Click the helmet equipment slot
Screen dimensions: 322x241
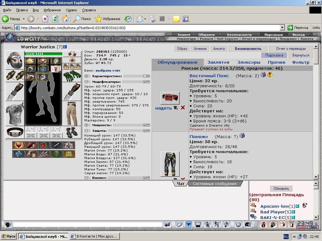[14, 60]
